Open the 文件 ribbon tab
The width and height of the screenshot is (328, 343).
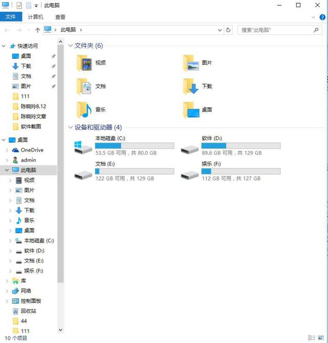point(11,17)
